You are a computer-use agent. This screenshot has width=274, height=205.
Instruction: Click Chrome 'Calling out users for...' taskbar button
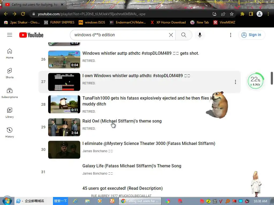pyautogui.click(x=140, y=201)
